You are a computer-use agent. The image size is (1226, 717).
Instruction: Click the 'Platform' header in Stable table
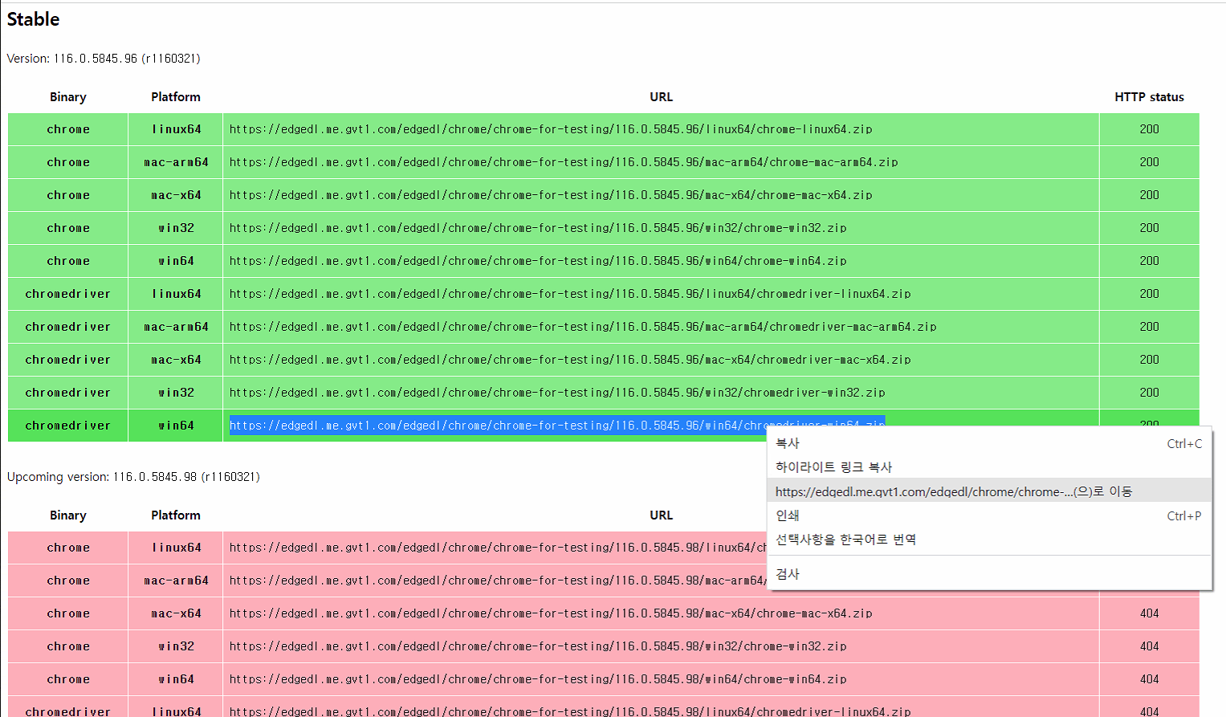click(176, 97)
